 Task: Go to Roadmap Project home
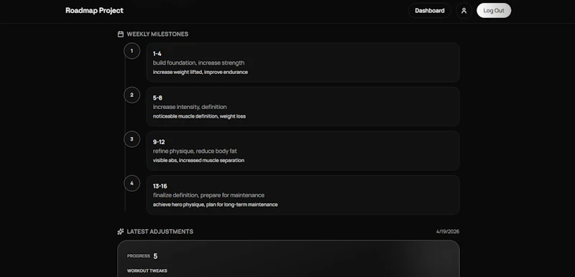[94, 11]
